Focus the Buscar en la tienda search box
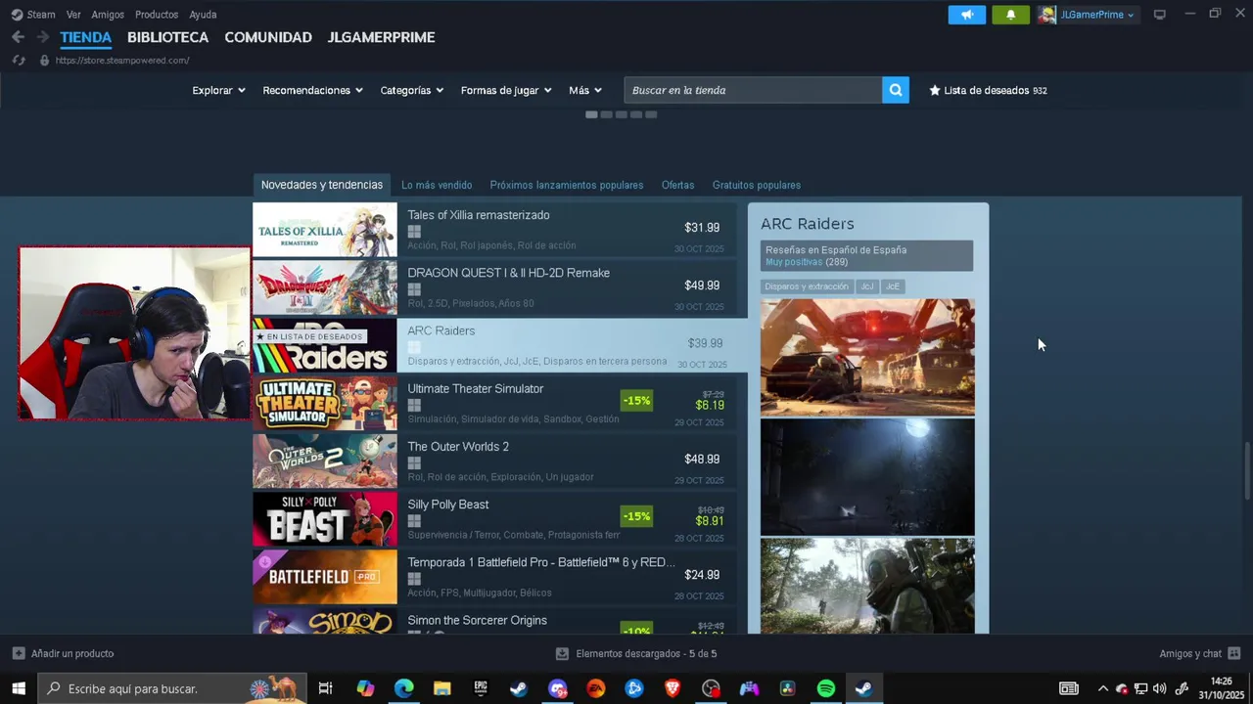Image resolution: width=1253 pixels, height=704 pixels. point(753,90)
